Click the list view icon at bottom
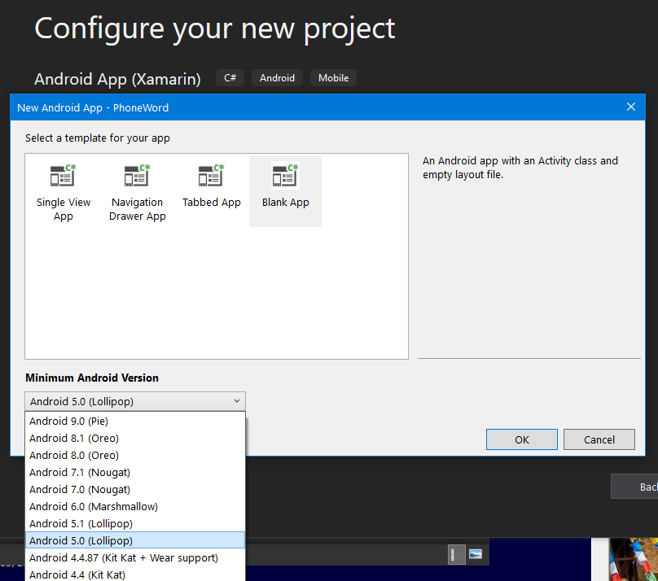The height and width of the screenshot is (581, 658). click(x=458, y=554)
